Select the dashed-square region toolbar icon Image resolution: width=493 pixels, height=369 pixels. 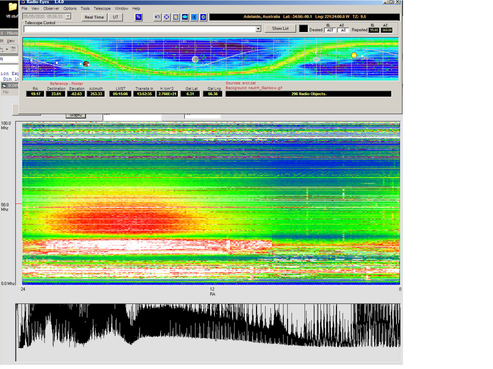point(176,17)
